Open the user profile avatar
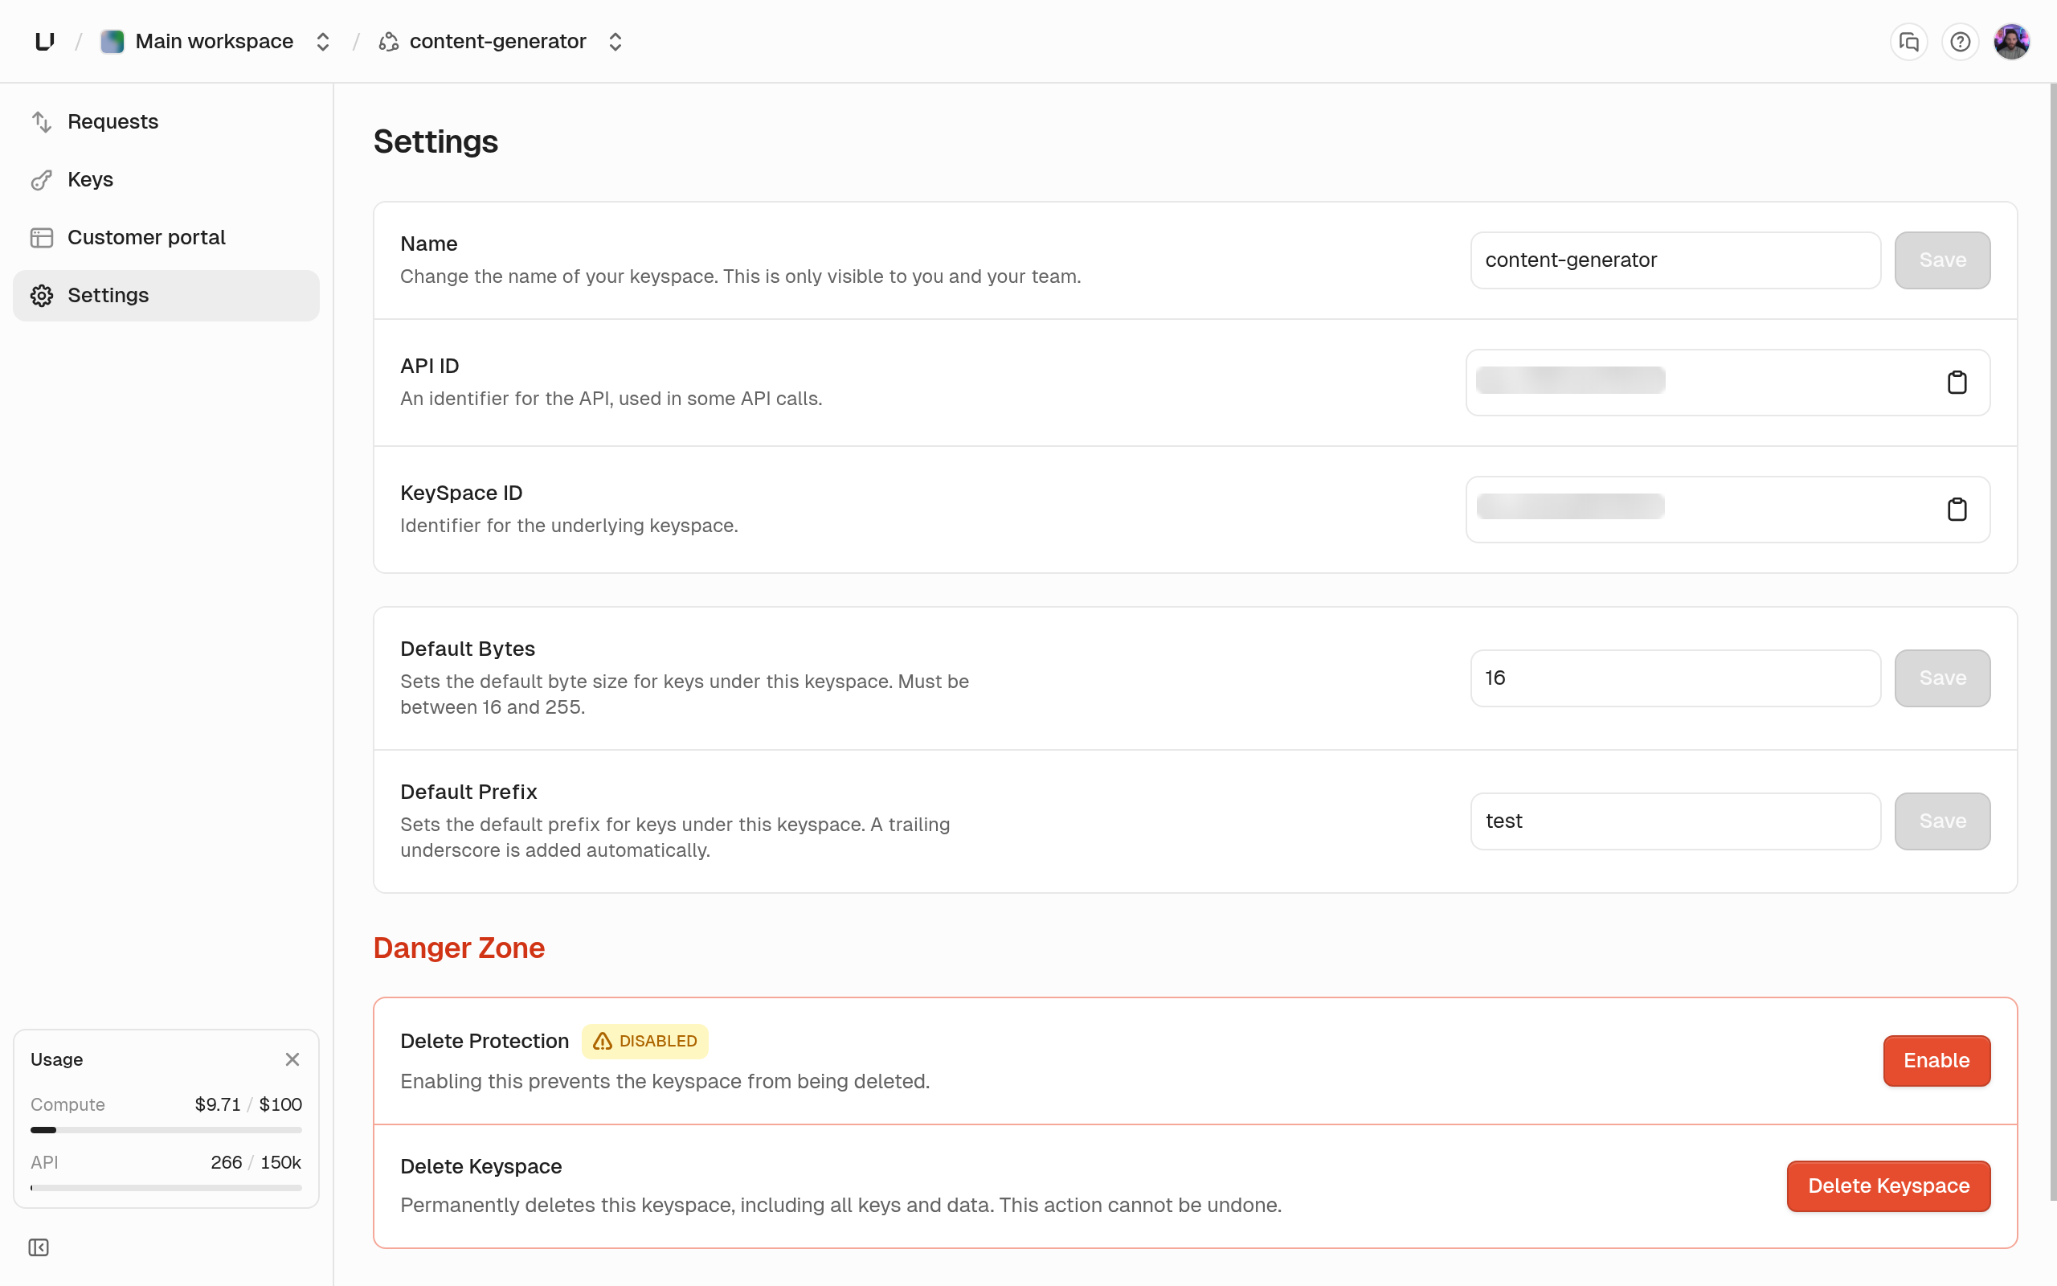The image size is (2057, 1286). [x=2012, y=42]
